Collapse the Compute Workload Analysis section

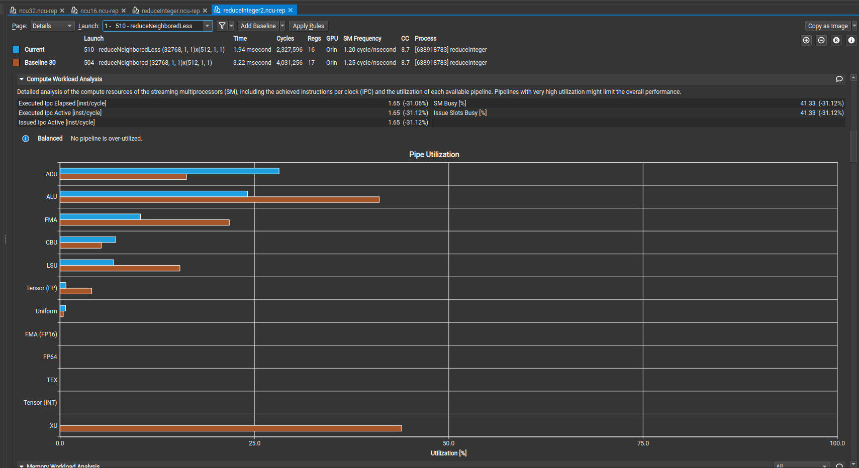[x=22, y=79]
